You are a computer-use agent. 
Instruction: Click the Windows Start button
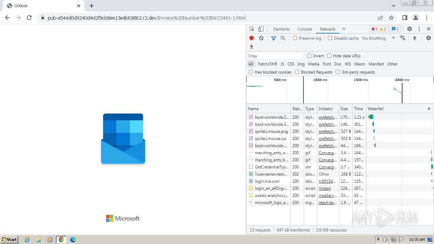[x=9, y=240]
